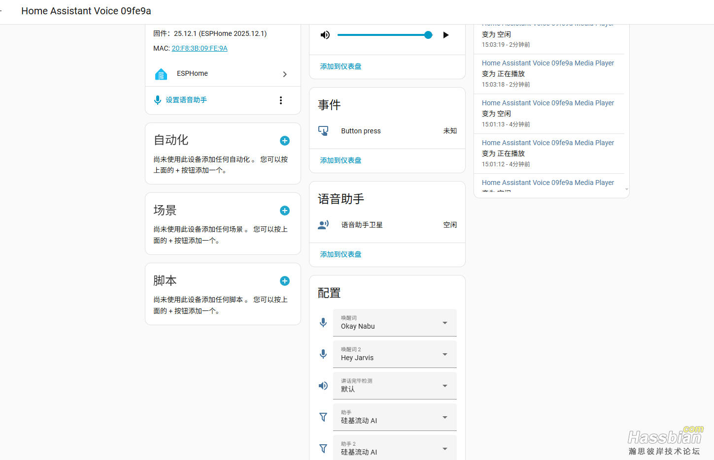Click 添加到仪表盘 under the 语音助手 card
This screenshot has height=460, width=714.
point(341,254)
